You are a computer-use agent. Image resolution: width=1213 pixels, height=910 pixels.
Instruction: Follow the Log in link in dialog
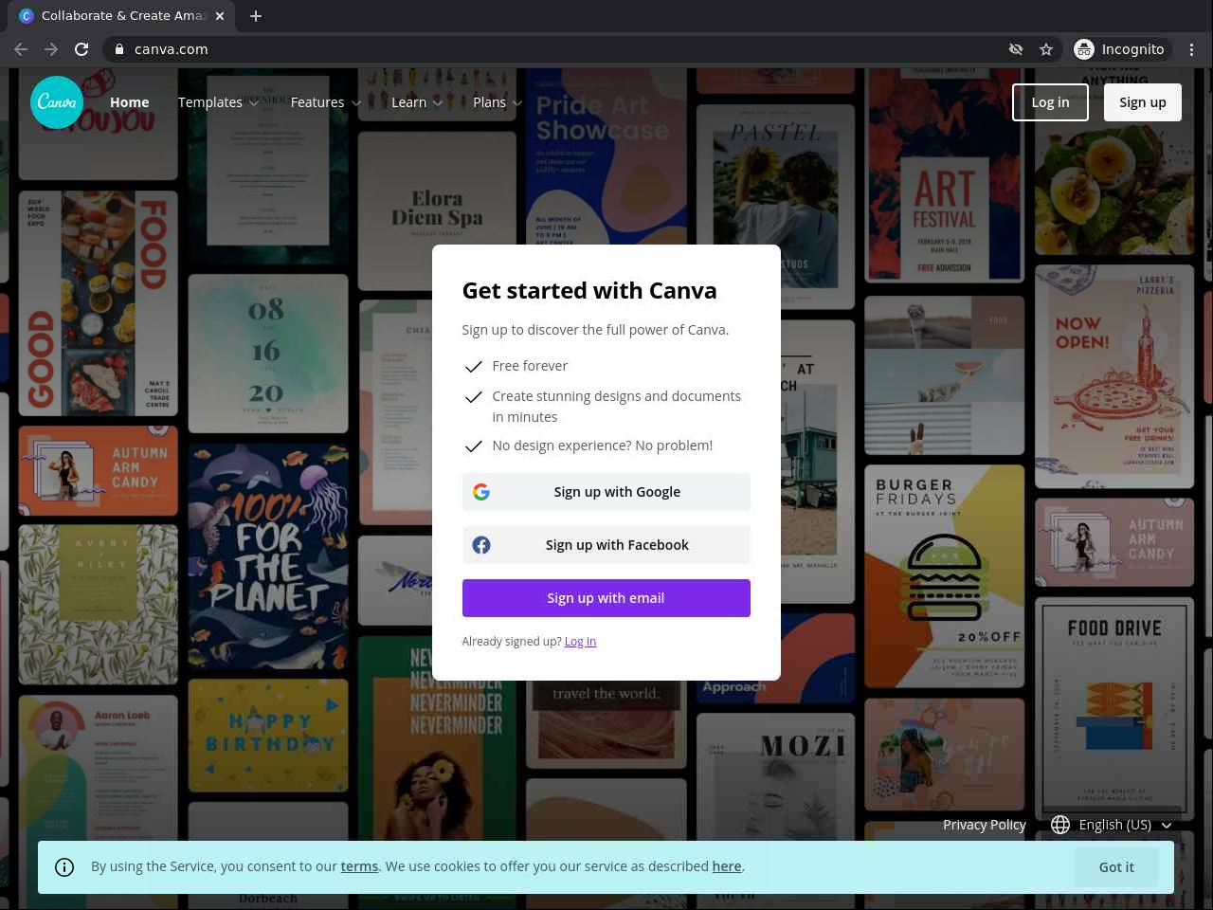(580, 642)
